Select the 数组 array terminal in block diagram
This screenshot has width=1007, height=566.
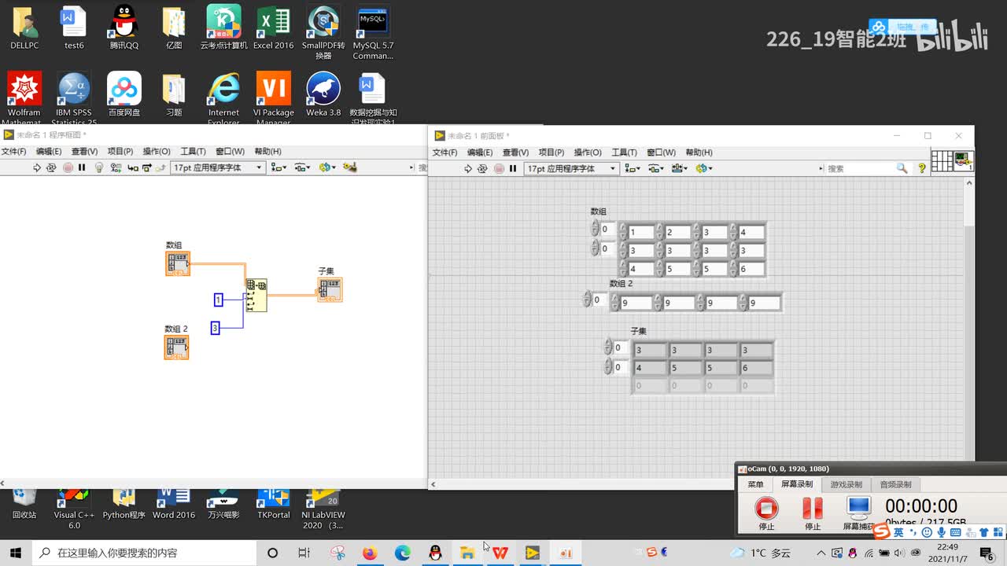(x=178, y=264)
